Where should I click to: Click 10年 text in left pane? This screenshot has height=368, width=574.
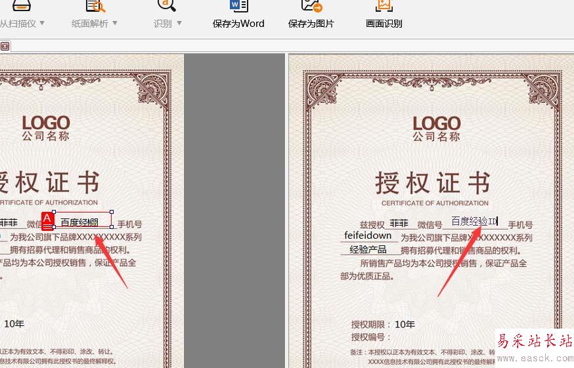(14, 324)
